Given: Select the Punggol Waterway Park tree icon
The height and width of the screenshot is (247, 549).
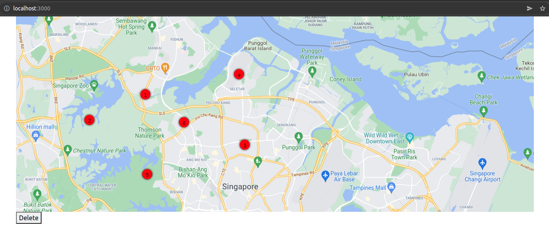Looking at the screenshot, I should point(312,72).
